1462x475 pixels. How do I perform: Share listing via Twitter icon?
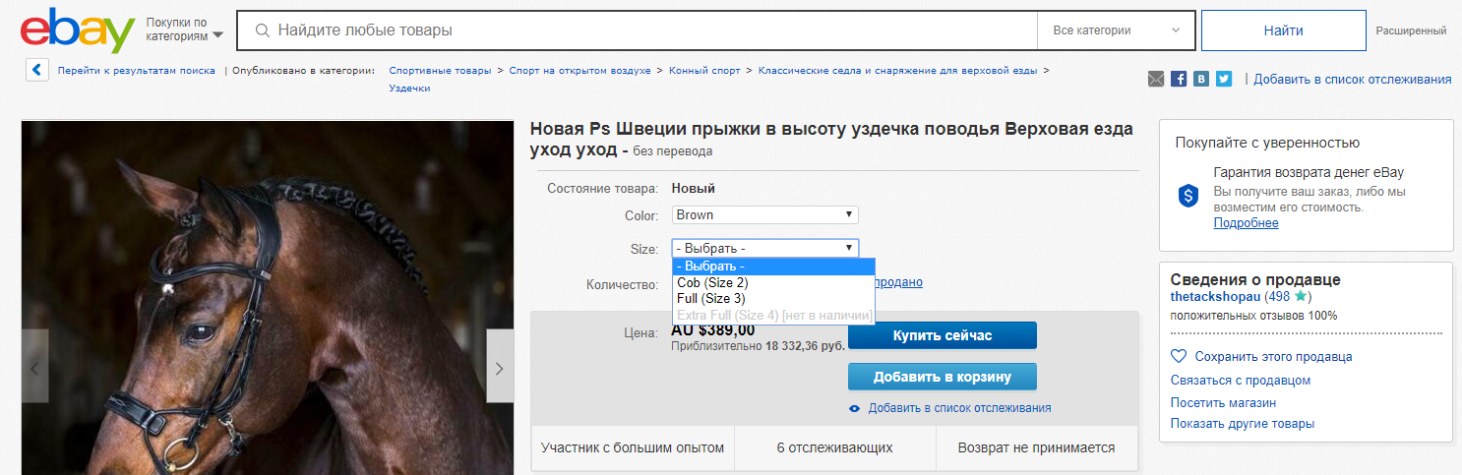1223,80
